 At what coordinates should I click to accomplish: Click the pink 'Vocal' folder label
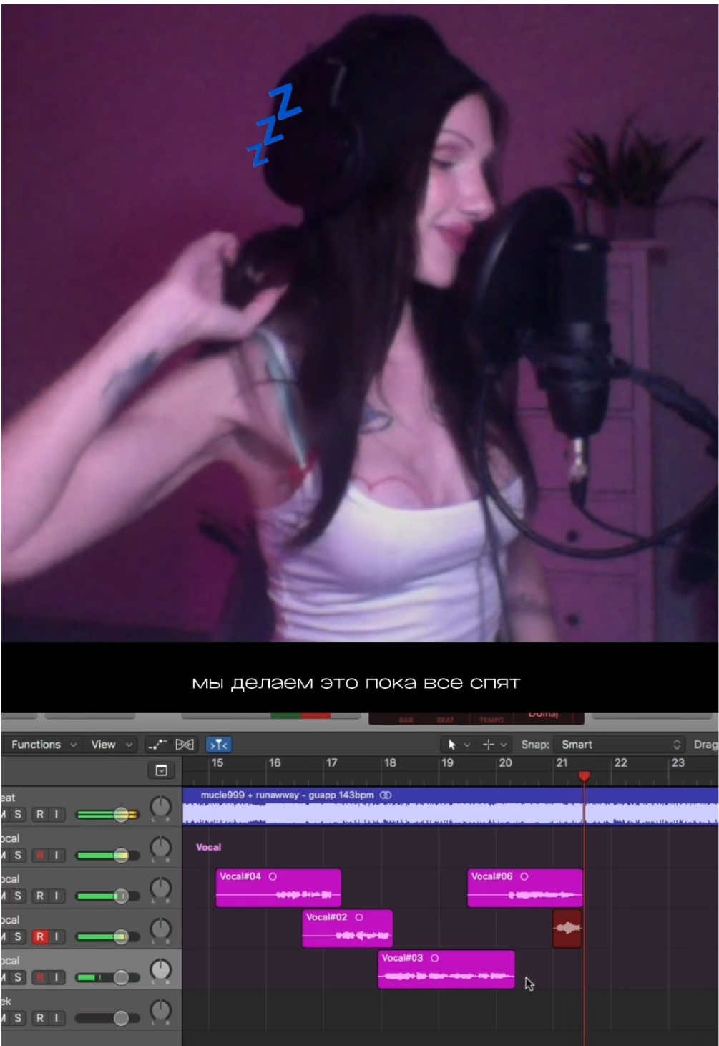[209, 847]
